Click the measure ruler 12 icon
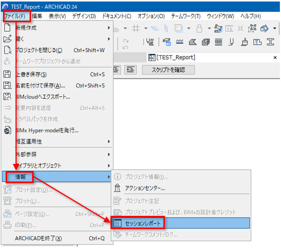 click(x=230, y=28)
